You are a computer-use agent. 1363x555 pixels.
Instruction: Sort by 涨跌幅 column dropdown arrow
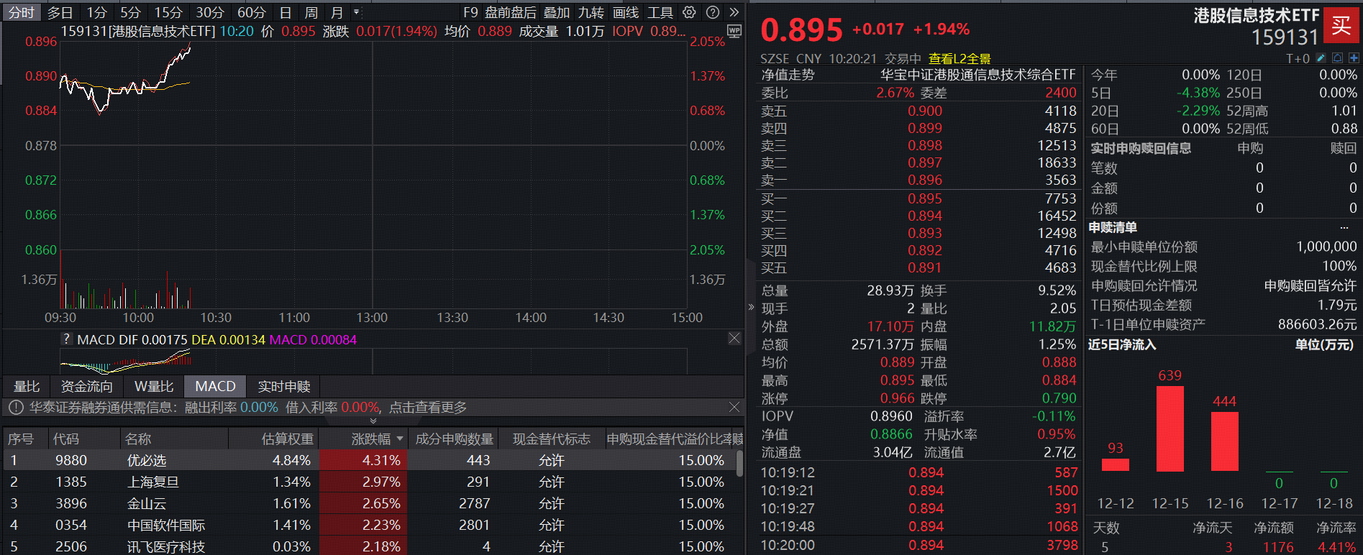[x=400, y=439]
